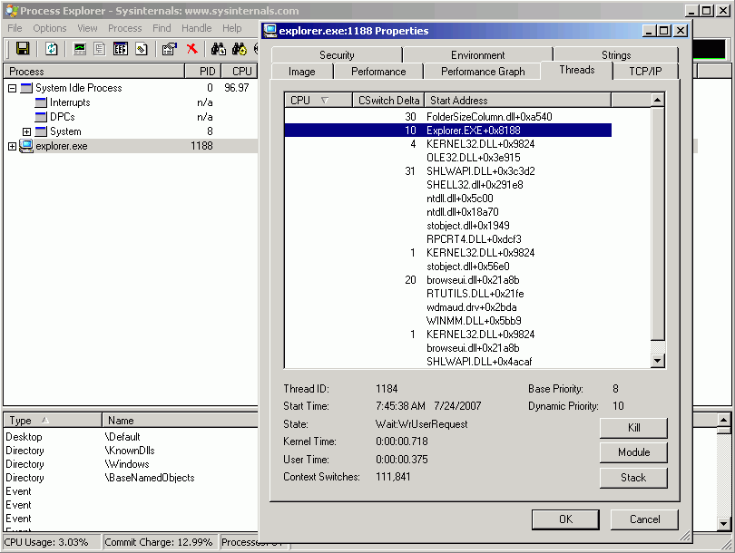Viewport: 735px width, 553px height.
Task: Toggle the show lower pane toolbar icon
Action: [x=121, y=49]
